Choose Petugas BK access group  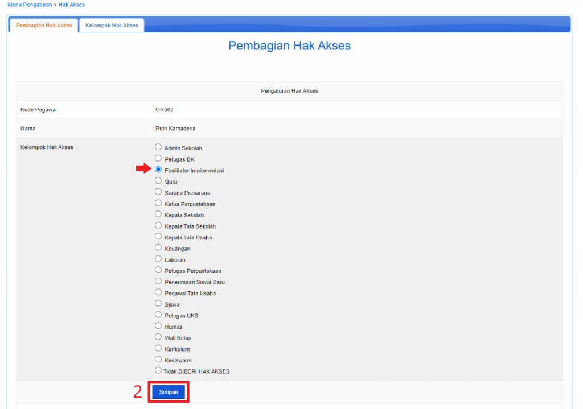(158, 159)
